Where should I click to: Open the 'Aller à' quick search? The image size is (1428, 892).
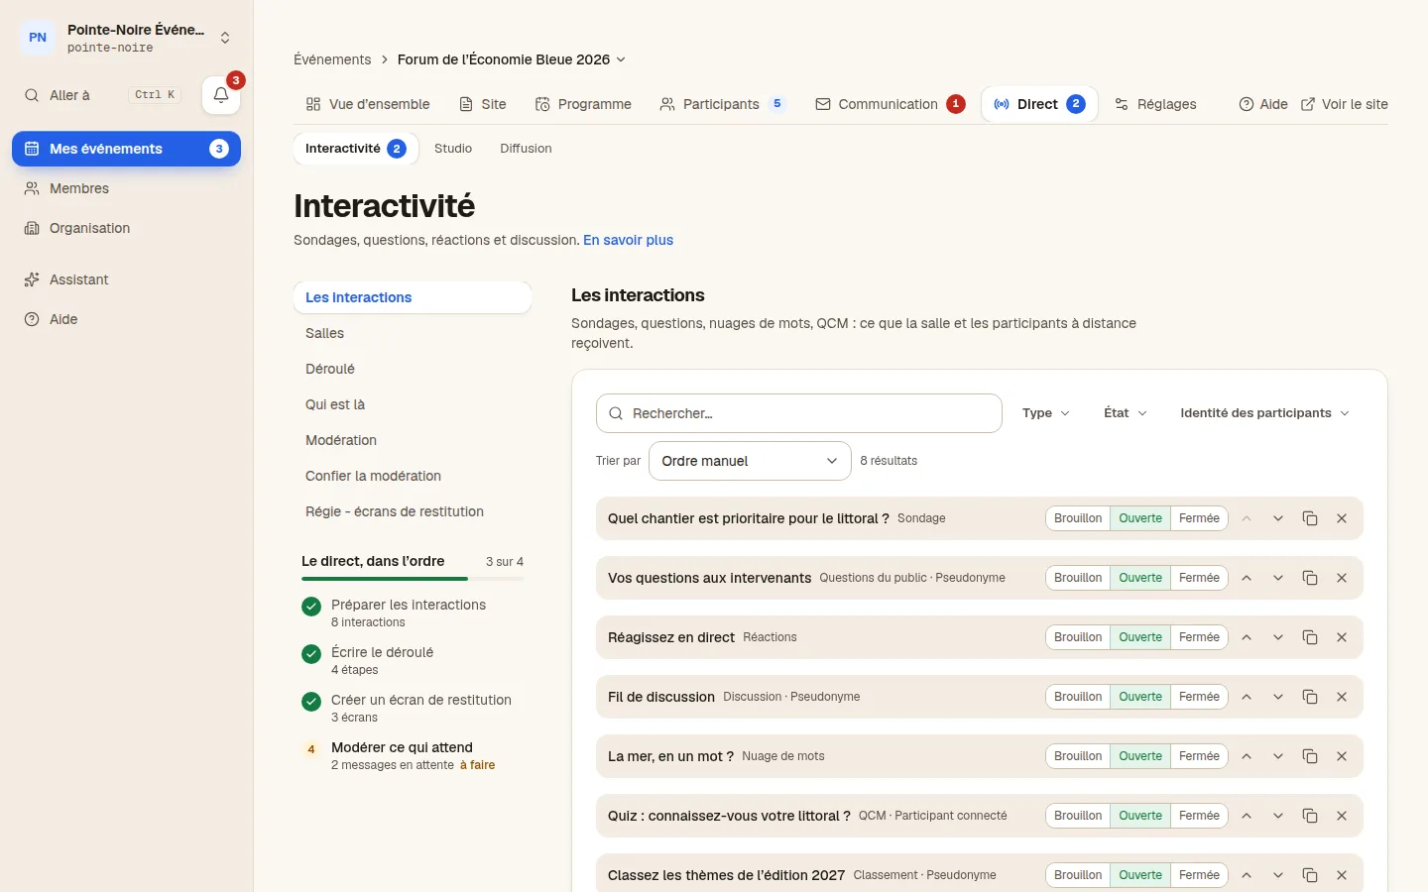102,95
